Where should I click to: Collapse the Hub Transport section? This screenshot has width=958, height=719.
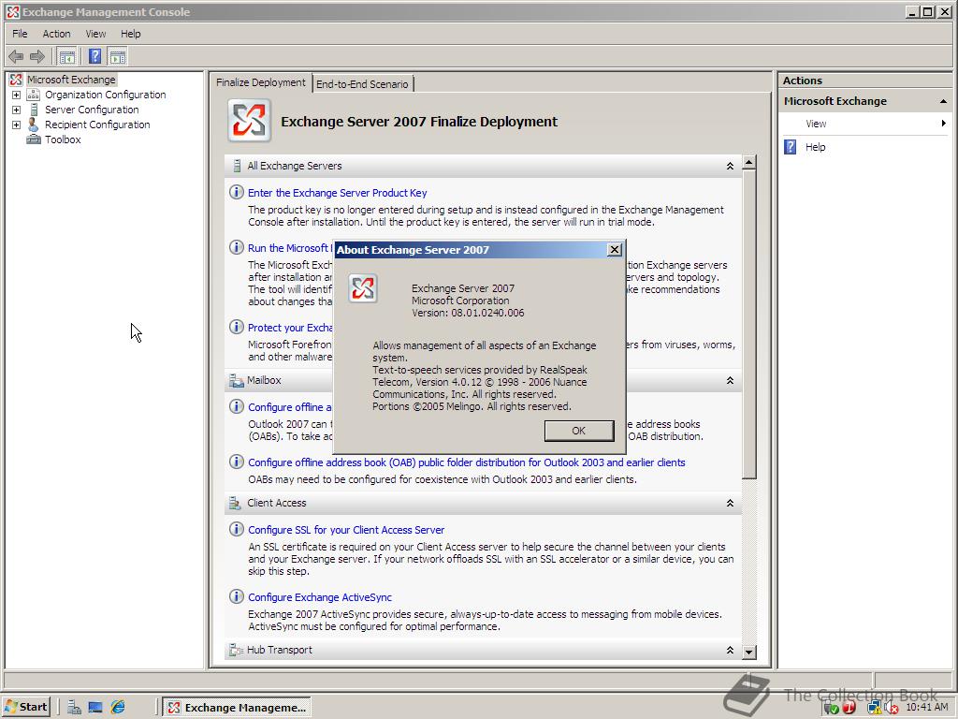point(730,651)
